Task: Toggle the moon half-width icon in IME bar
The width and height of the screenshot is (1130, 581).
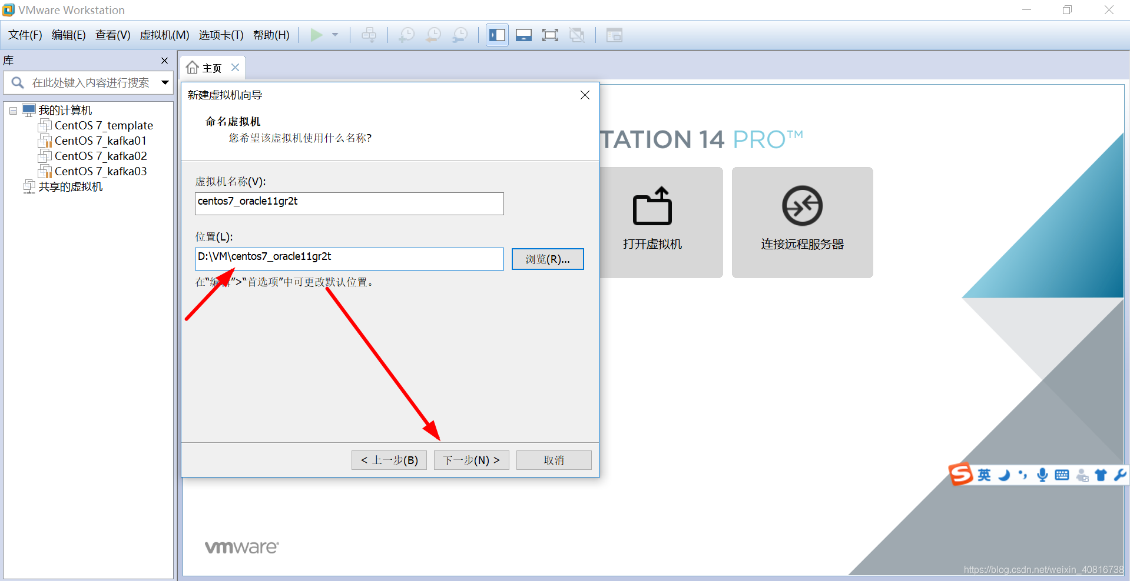Action: (x=1004, y=475)
